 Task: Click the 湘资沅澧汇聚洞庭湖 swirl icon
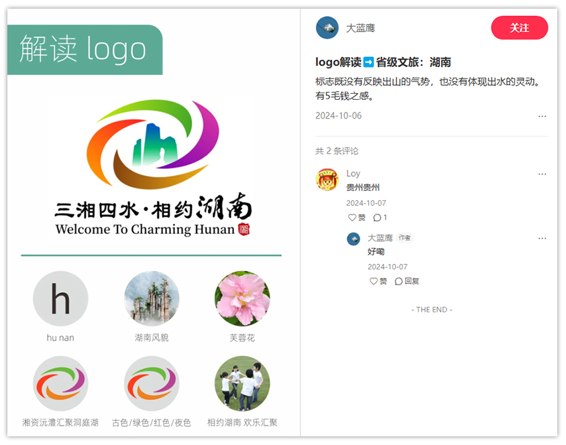(x=60, y=383)
